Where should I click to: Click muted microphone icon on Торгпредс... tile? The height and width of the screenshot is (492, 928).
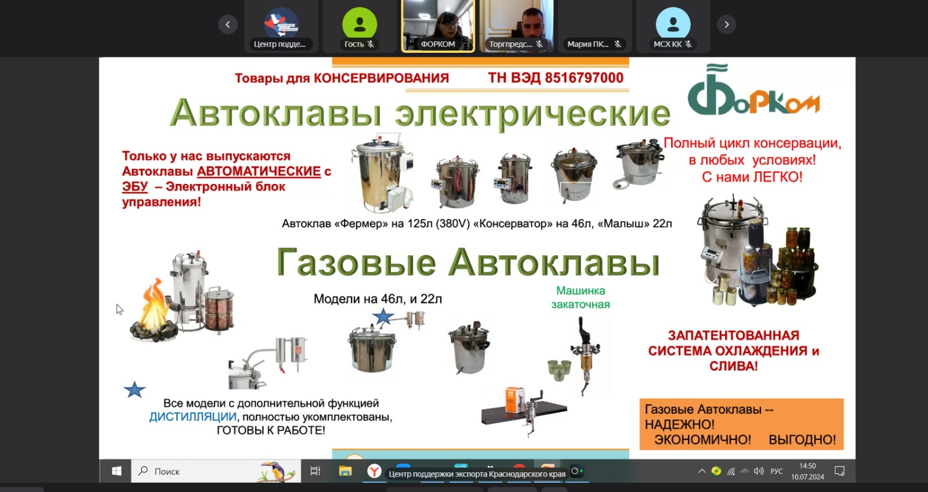tap(539, 44)
